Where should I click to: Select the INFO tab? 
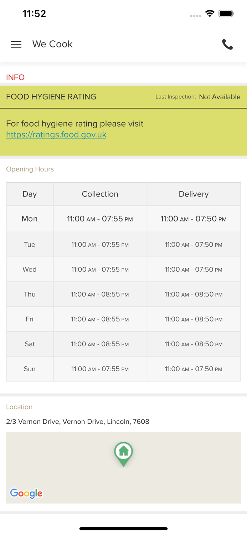(x=15, y=77)
